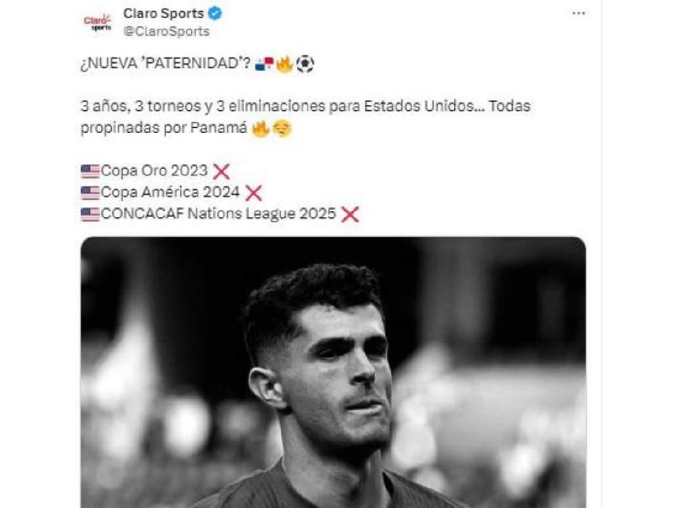The image size is (678, 508).
Task: Click the fire emoji after Panamá
Action: click(x=261, y=129)
